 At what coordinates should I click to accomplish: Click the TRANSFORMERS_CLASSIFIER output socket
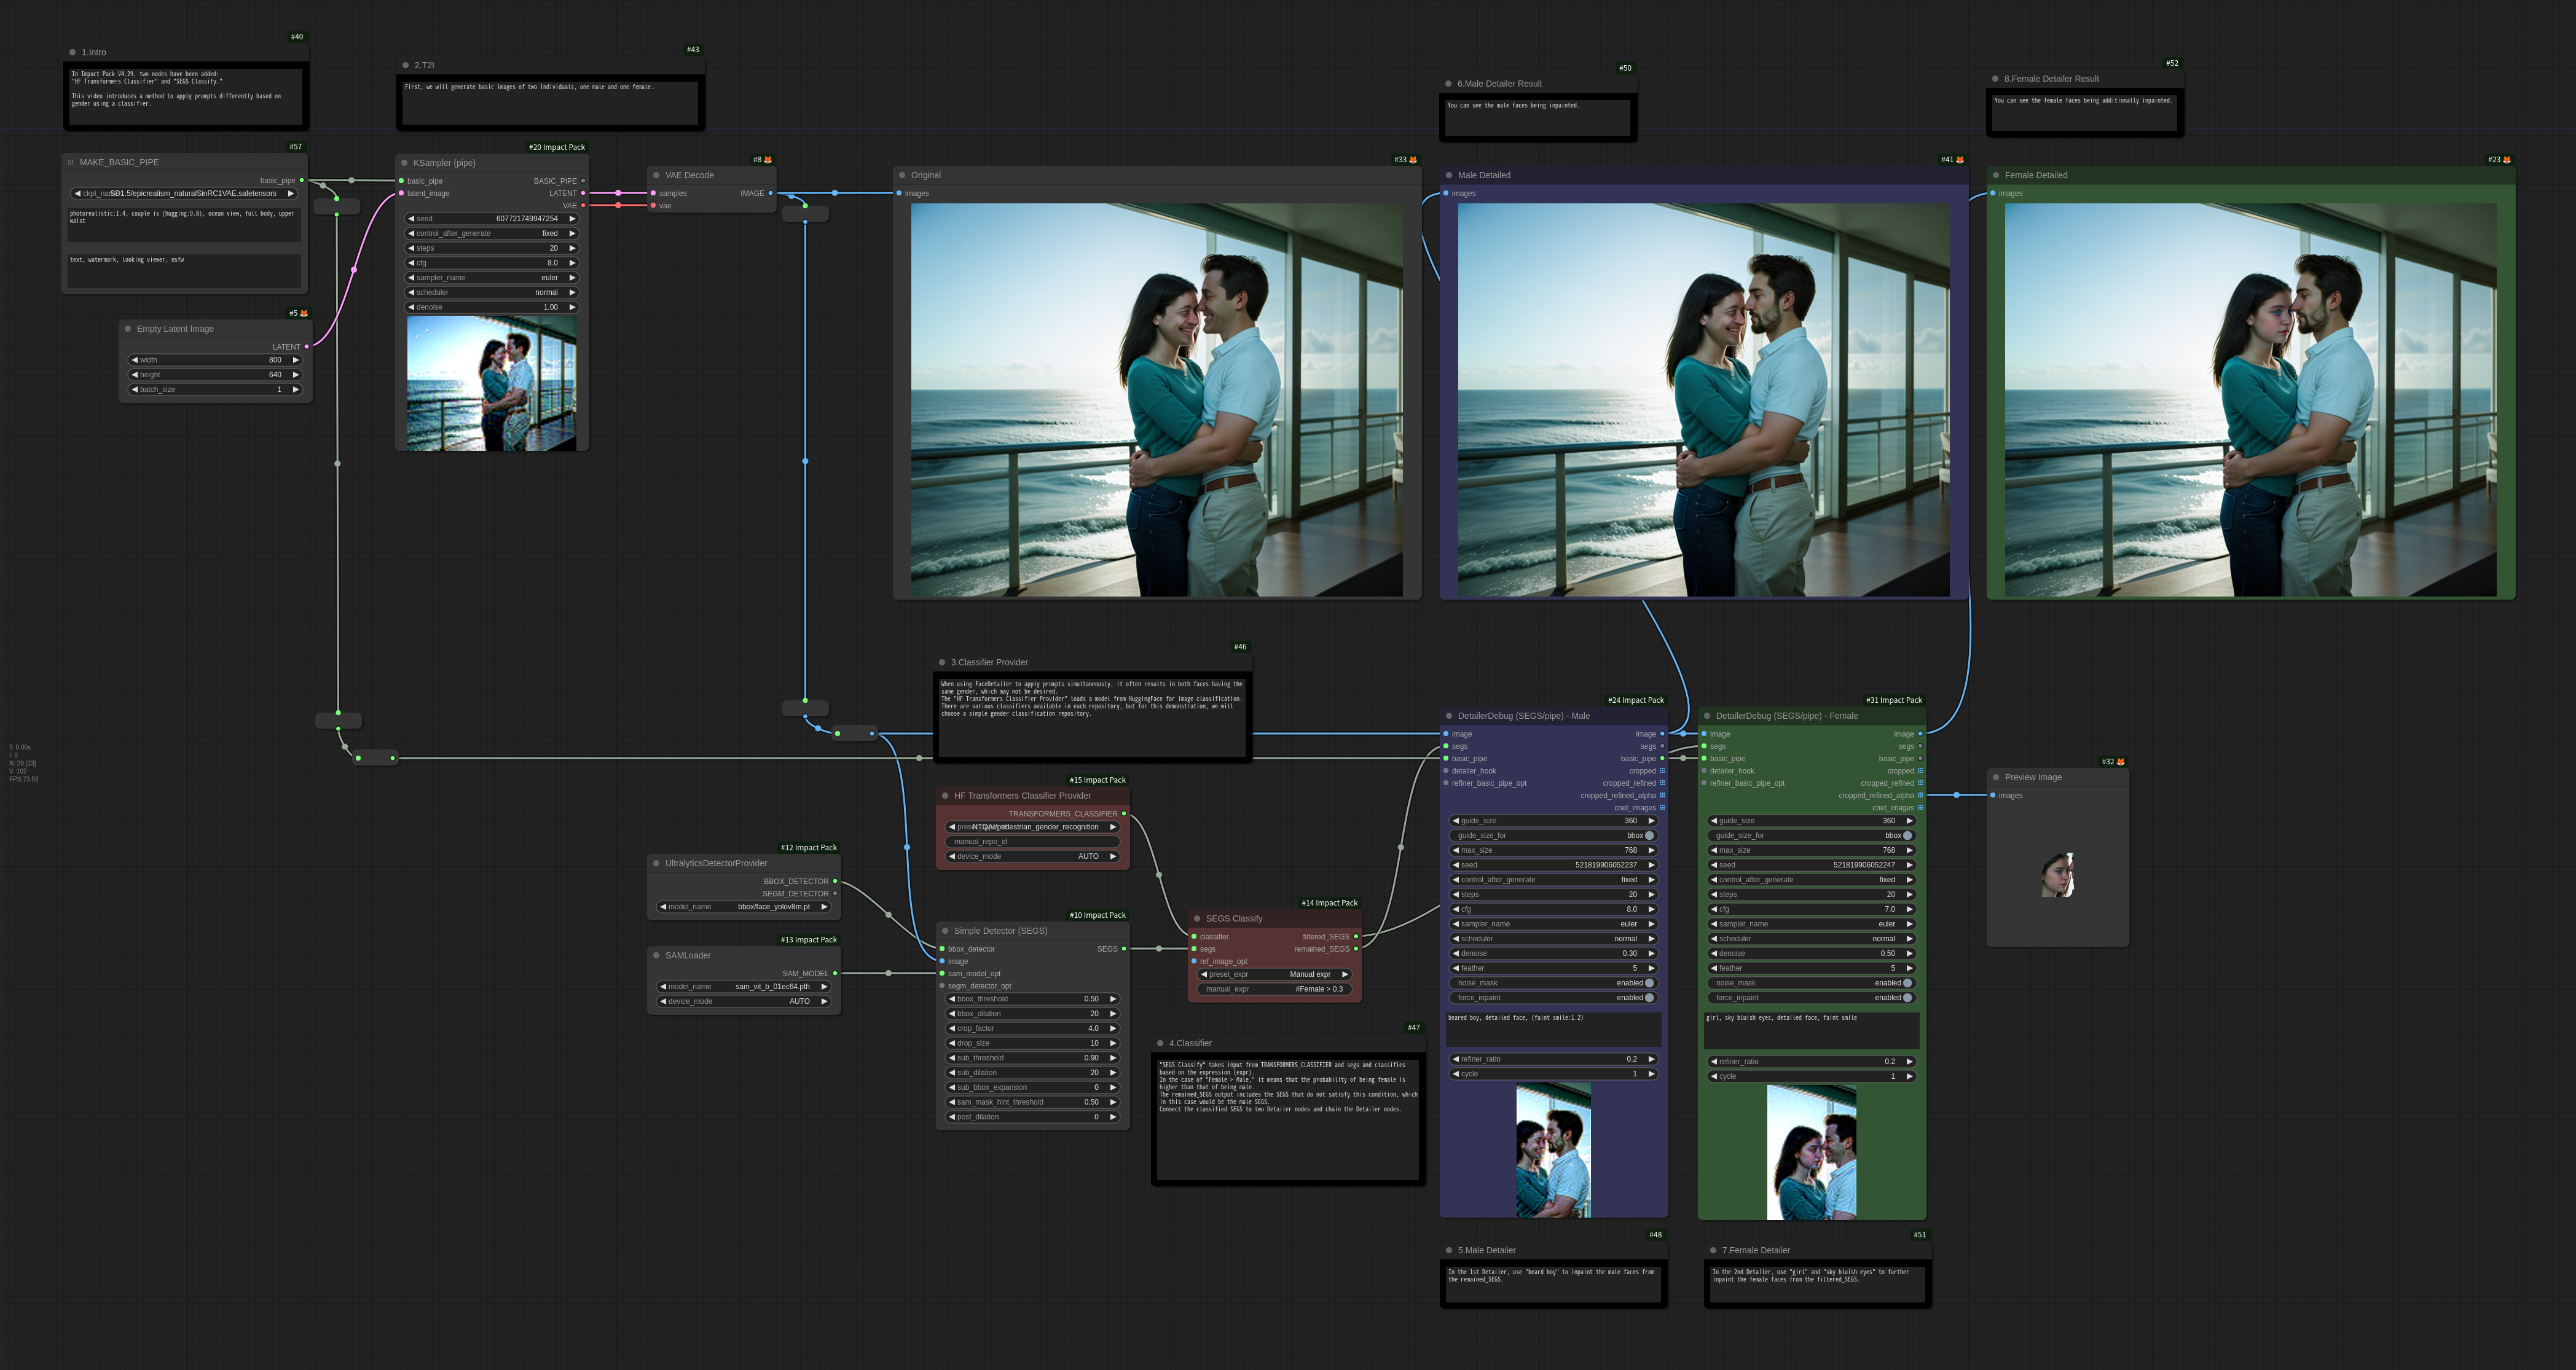coord(1124,814)
